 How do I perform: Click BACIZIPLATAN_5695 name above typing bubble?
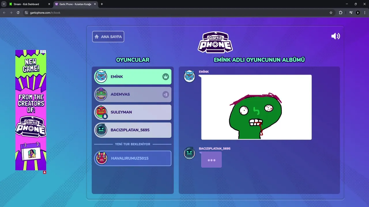coord(214,148)
